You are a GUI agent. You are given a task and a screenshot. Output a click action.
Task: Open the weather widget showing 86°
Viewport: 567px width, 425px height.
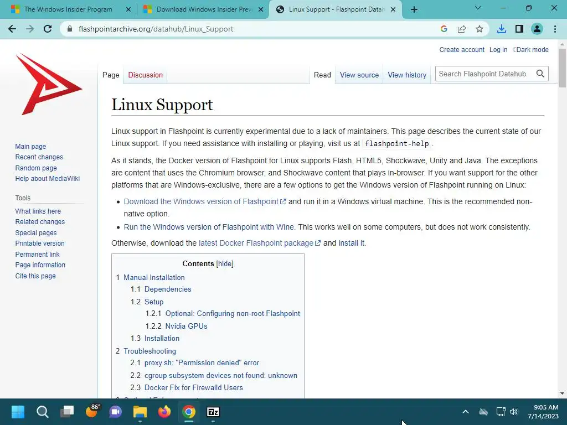point(92,411)
